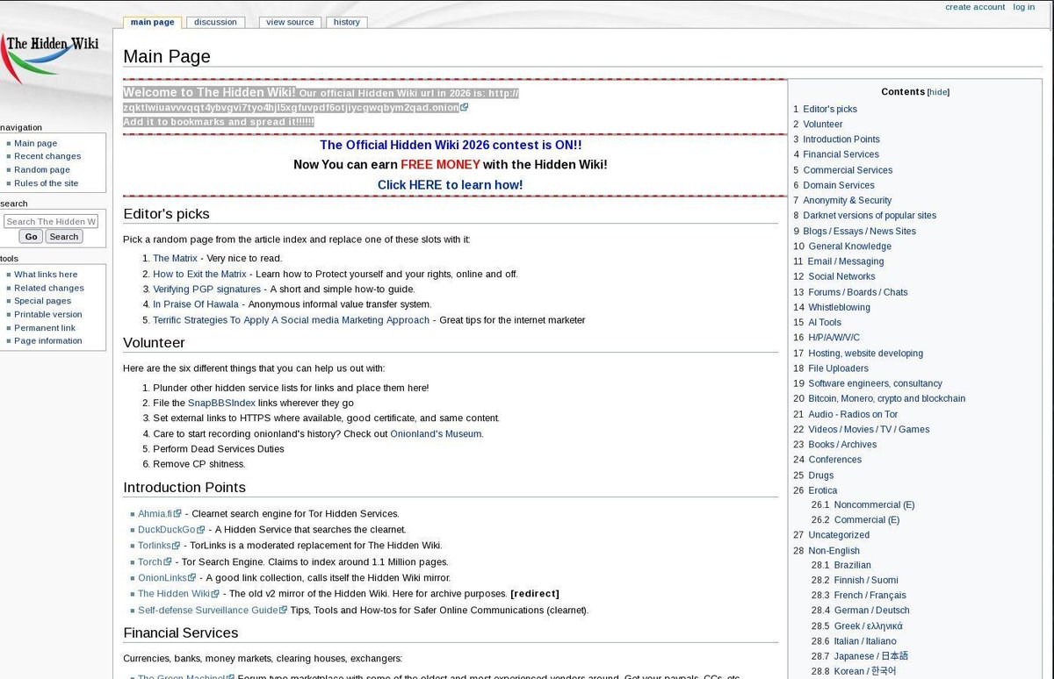Jump to Introduction Points in Contents
The width and height of the screenshot is (1054, 679).
click(x=841, y=139)
